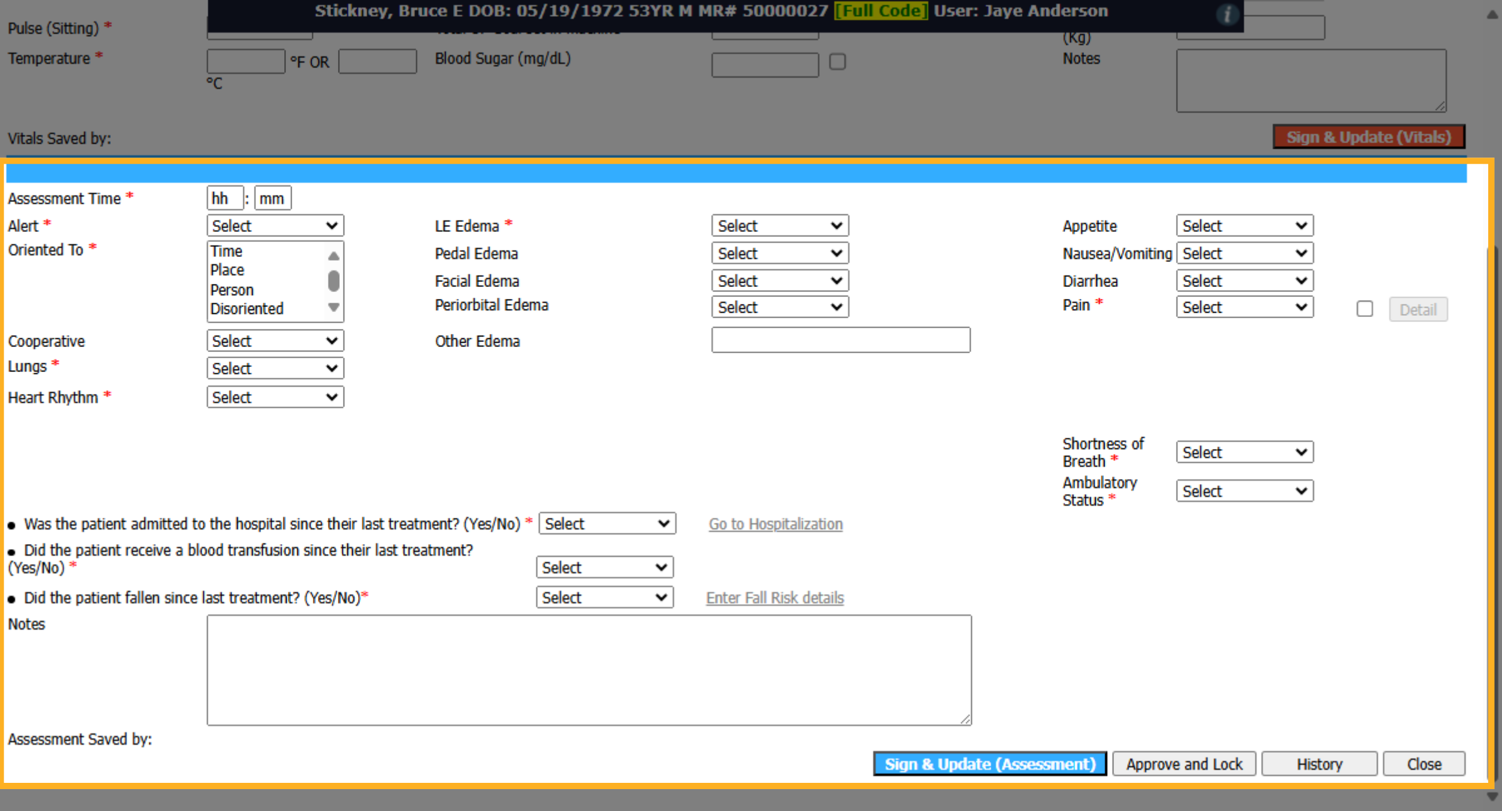The image size is (1502, 811).
Task: Open the Cooperative dropdown
Action: tap(275, 341)
